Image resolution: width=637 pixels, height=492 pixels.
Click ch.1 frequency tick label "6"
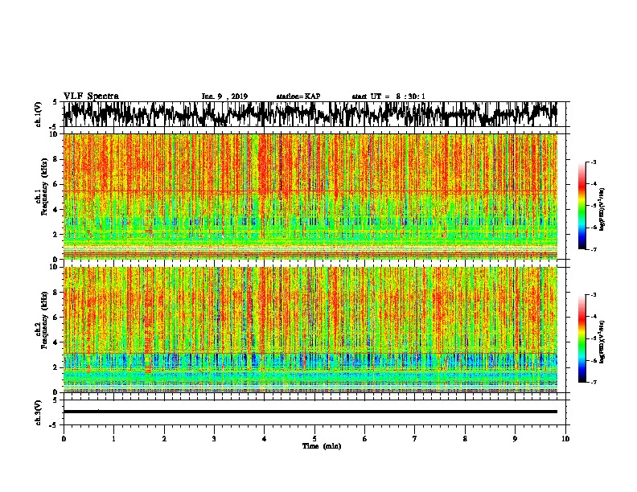click(x=56, y=184)
